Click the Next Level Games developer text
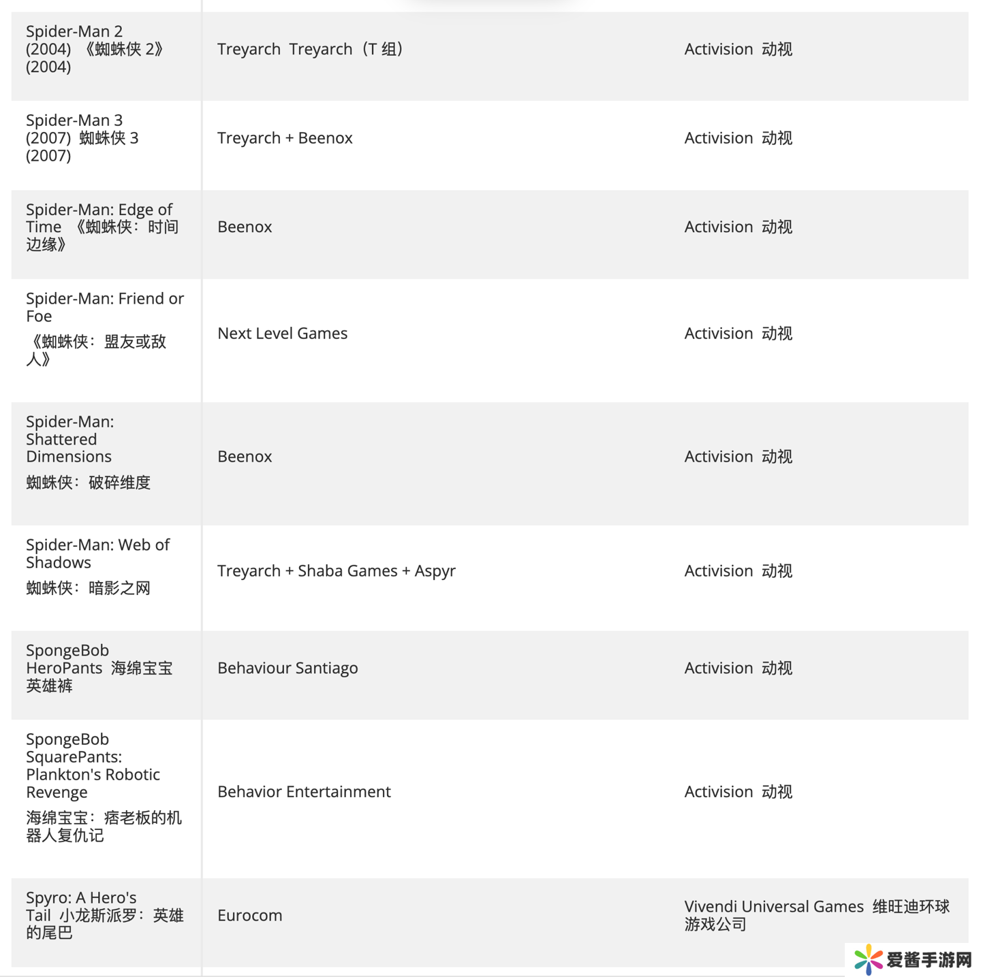This screenshot has width=981, height=977. point(282,333)
